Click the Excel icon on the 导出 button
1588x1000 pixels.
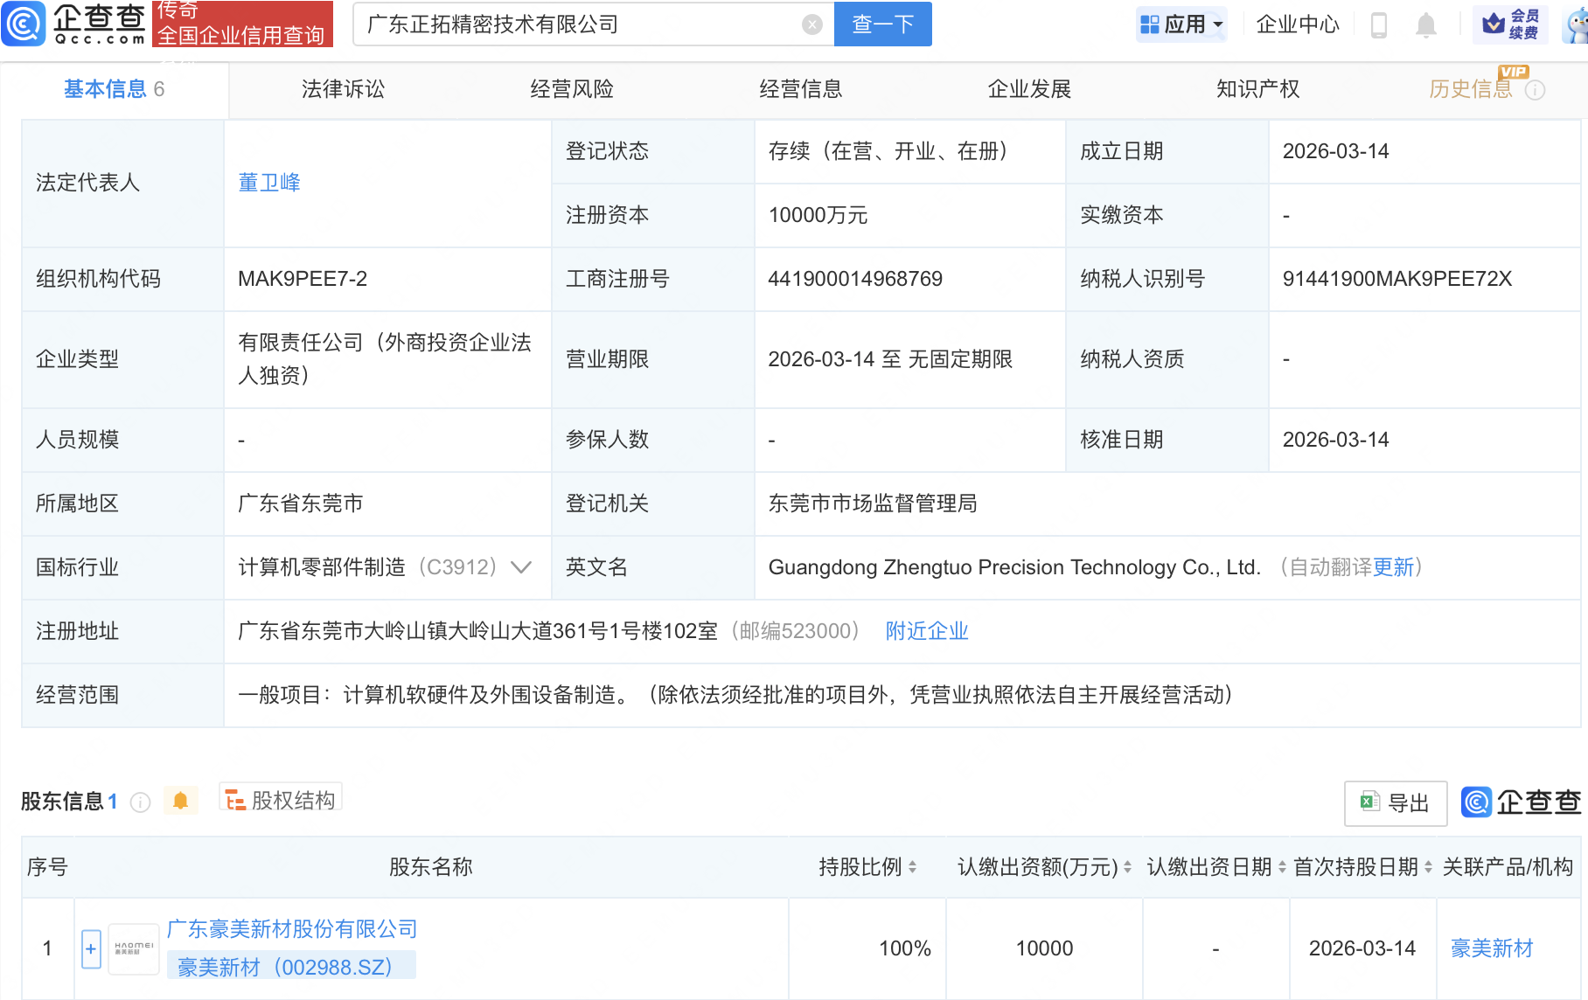point(1369,803)
